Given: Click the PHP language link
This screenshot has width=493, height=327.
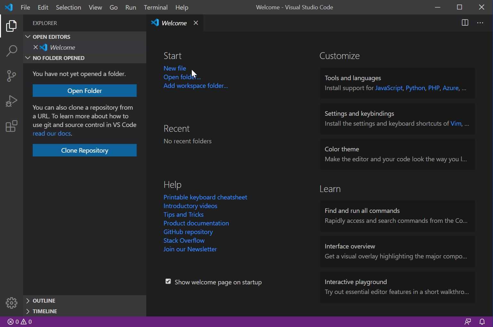Looking at the screenshot, I should pos(434,88).
